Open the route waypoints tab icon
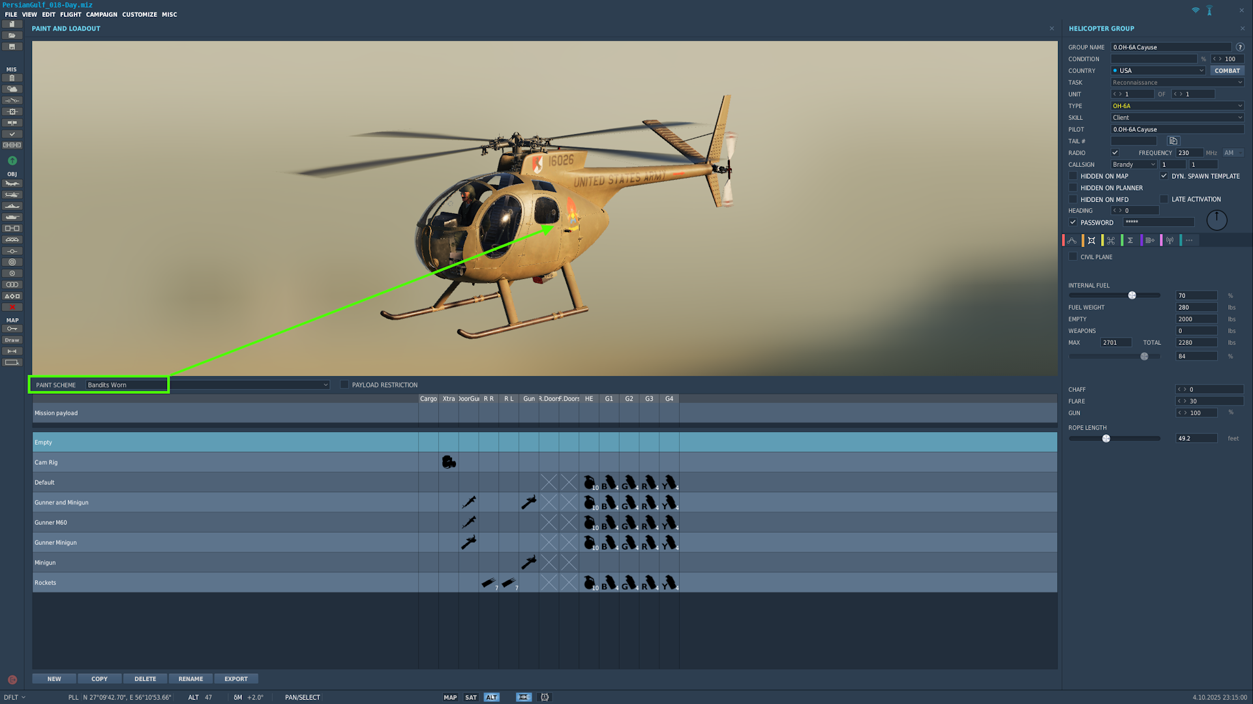Viewport: 1253px width, 704px height. (1072, 241)
